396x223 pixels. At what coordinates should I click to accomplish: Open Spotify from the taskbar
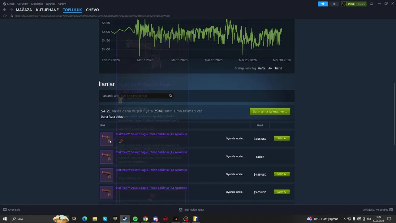coord(135,219)
